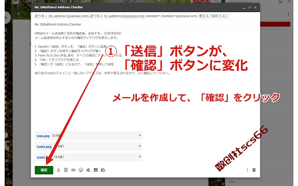
Task: Open three-dot menu in Gmail background right
Action: [288, 14]
